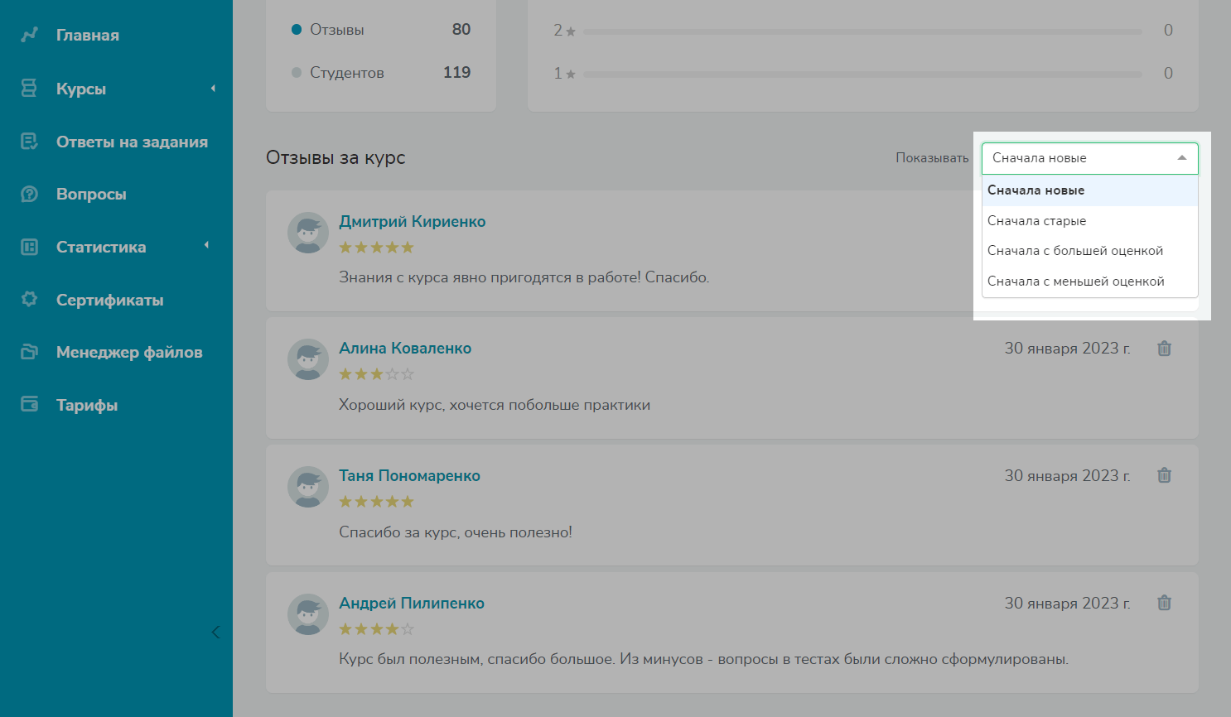
Task: Click the Курсы sidebar icon
Action: pos(29,89)
